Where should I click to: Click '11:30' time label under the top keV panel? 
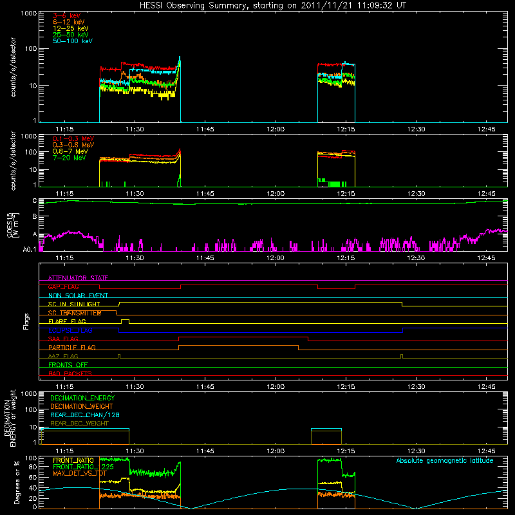tap(135, 129)
